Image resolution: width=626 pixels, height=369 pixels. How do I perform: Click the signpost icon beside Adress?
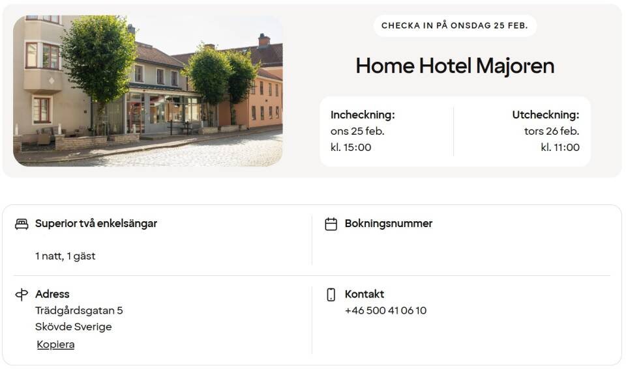tap(22, 295)
